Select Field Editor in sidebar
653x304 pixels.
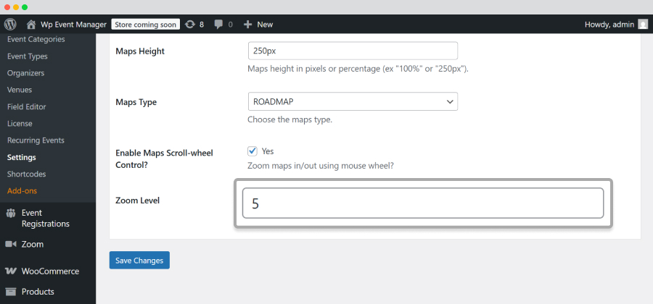coord(26,106)
